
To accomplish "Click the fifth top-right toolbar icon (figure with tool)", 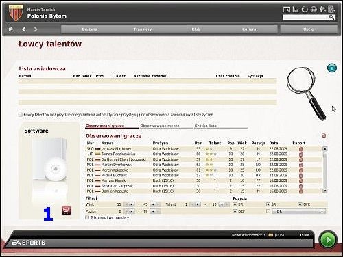I will 322,10.
